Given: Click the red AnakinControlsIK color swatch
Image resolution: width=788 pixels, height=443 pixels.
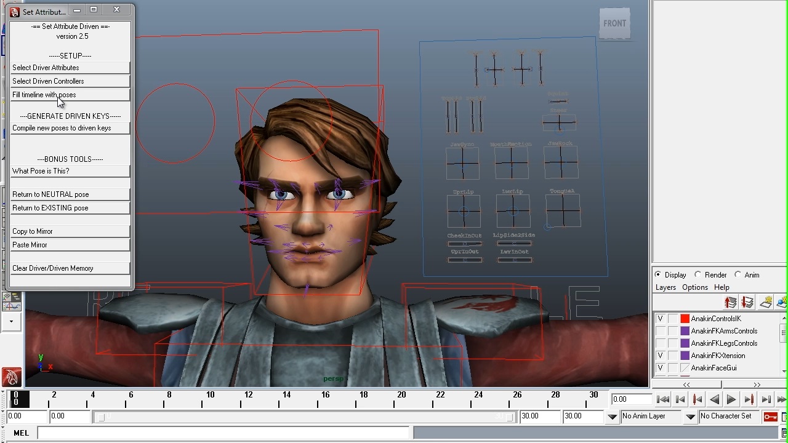Looking at the screenshot, I should pos(685,319).
